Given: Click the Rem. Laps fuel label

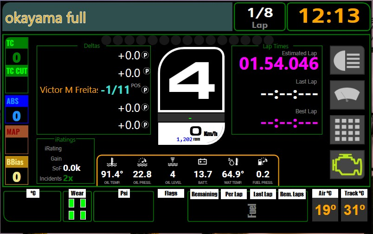Looking at the screenshot, I should pos(292,194).
